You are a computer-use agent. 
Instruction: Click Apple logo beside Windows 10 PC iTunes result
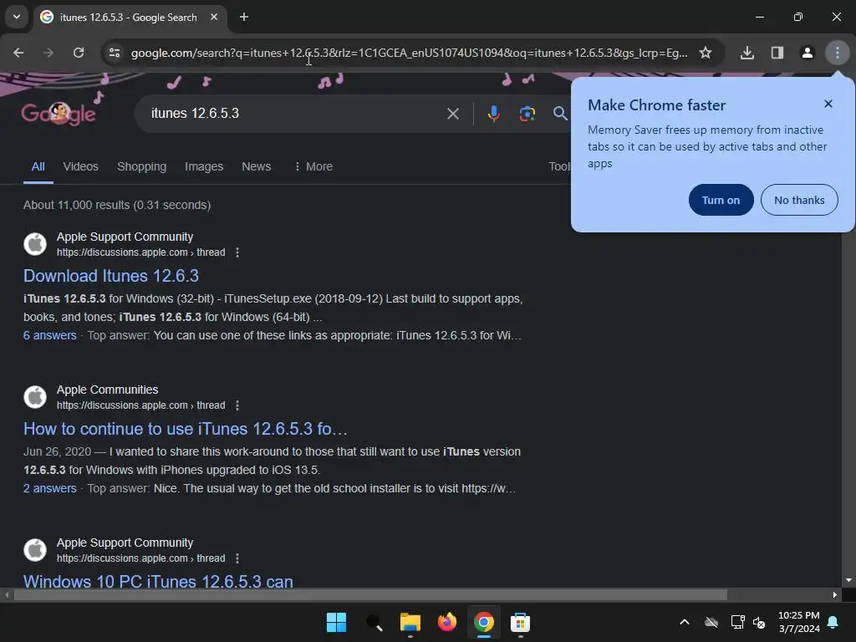(x=35, y=550)
